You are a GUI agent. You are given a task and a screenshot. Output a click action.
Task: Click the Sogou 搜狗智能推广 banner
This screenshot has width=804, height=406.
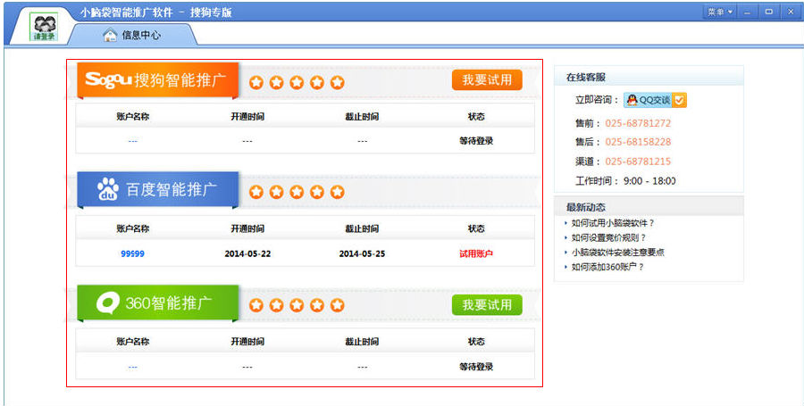pos(158,80)
